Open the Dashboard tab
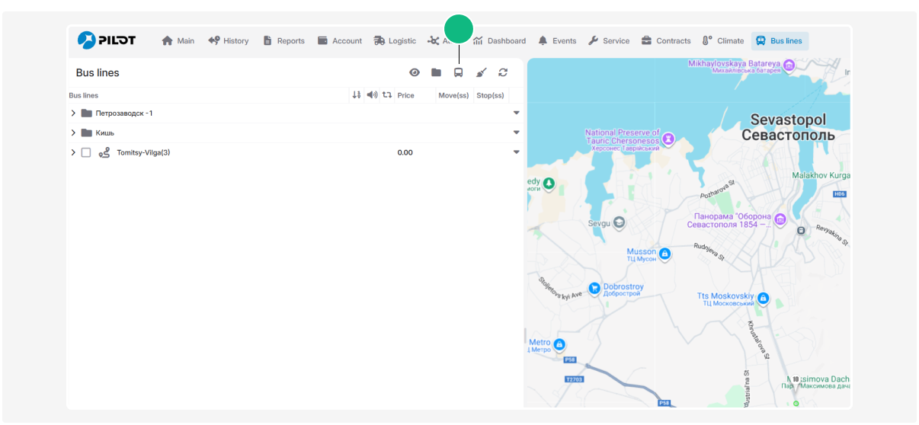This screenshot has height=425, width=919. pos(500,41)
